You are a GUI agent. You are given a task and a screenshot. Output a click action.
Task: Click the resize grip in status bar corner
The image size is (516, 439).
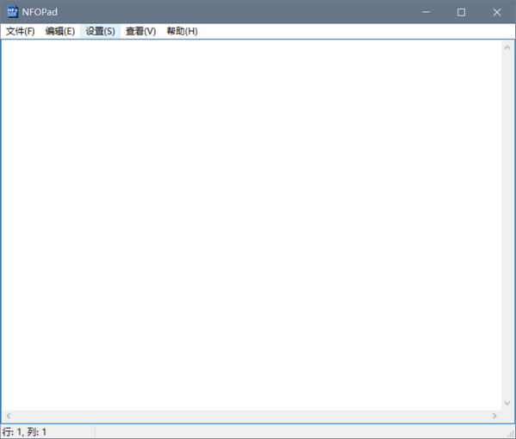pos(511,434)
